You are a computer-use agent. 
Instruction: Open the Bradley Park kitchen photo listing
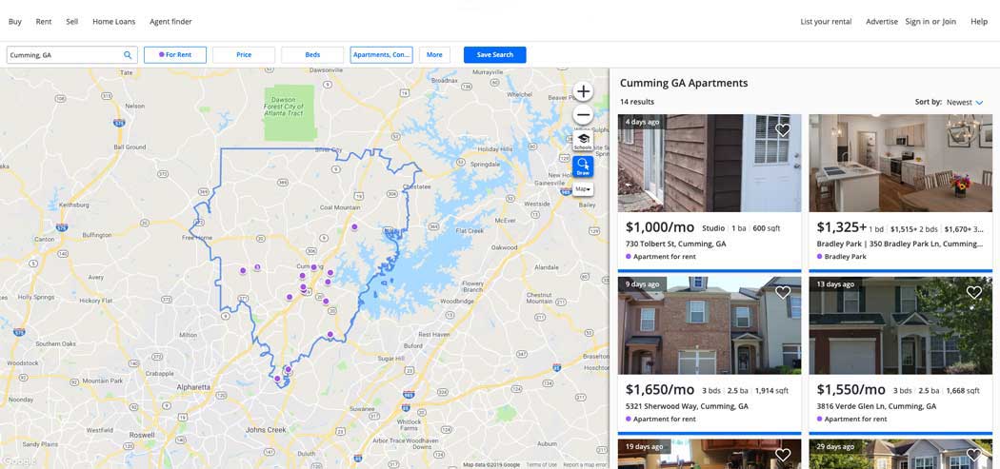point(901,163)
